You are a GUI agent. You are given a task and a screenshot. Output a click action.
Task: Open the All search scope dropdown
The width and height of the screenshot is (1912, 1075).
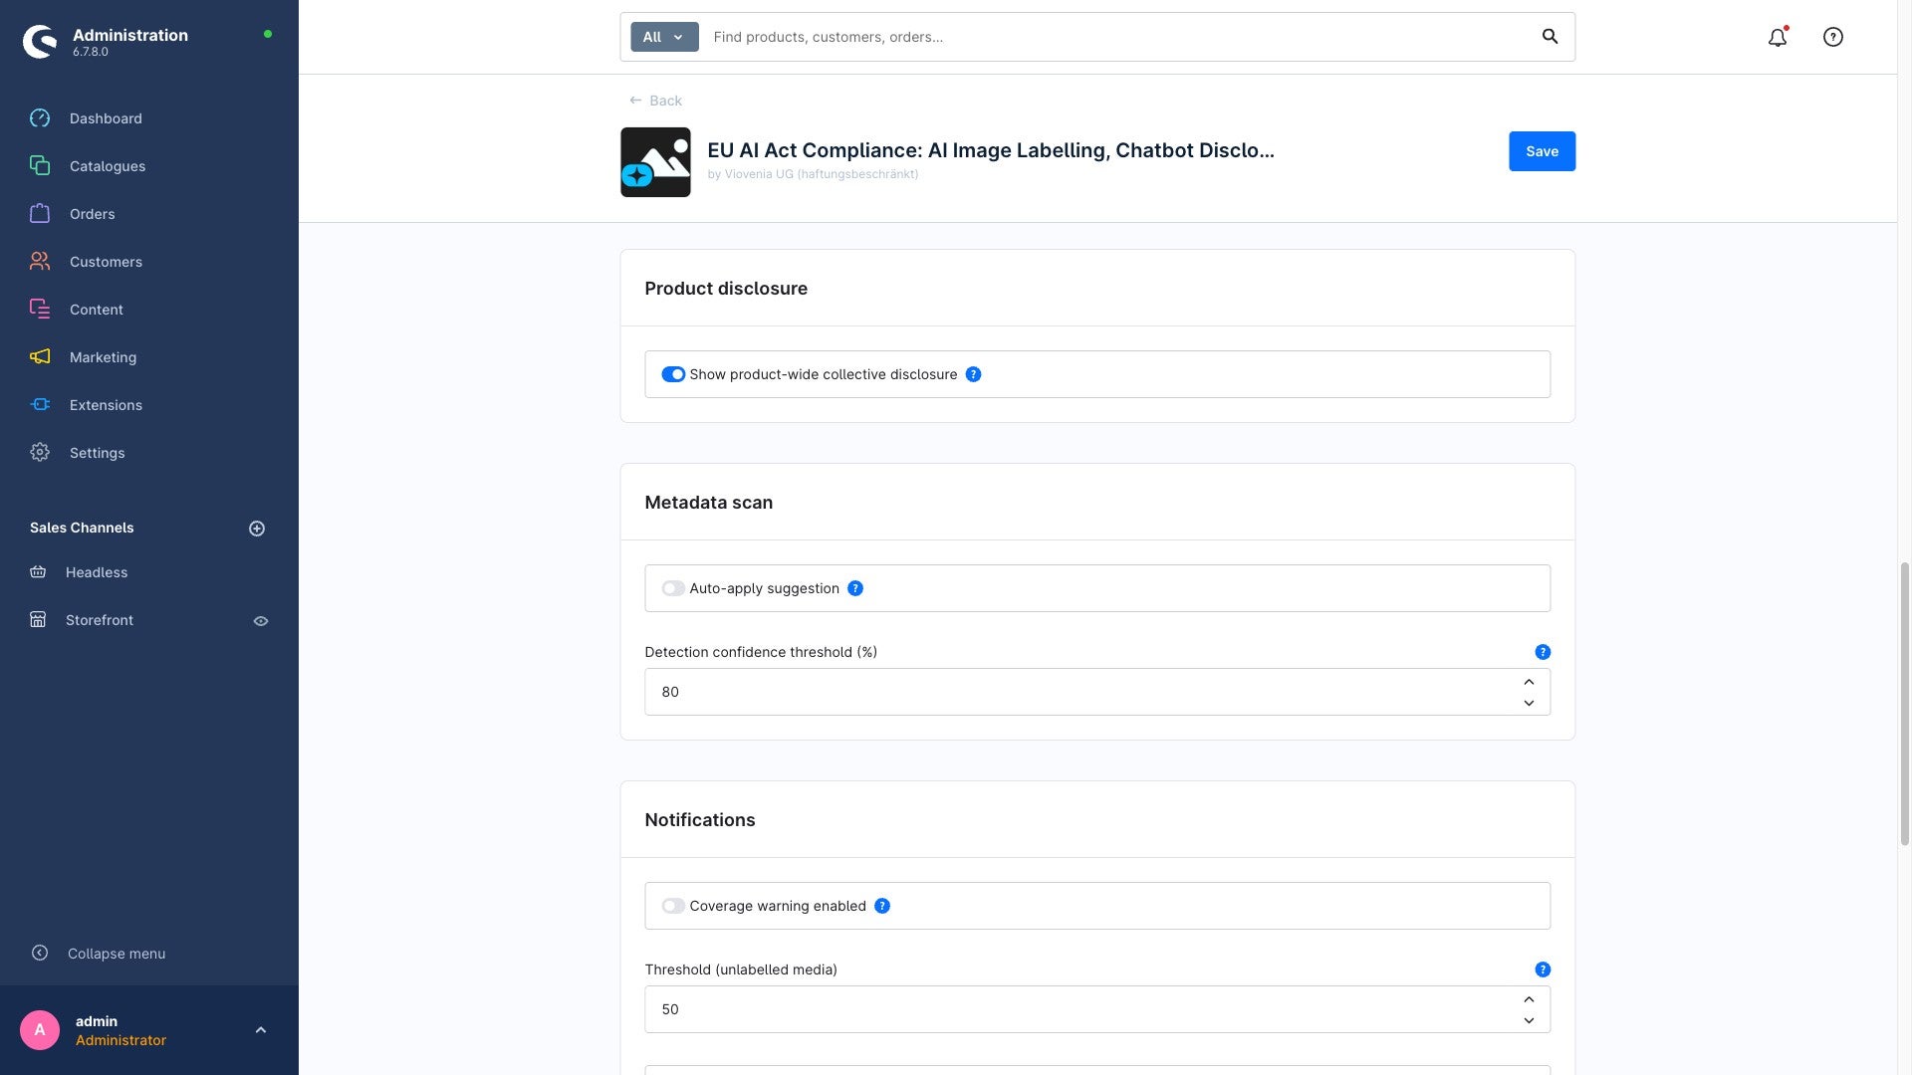click(664, 37)
